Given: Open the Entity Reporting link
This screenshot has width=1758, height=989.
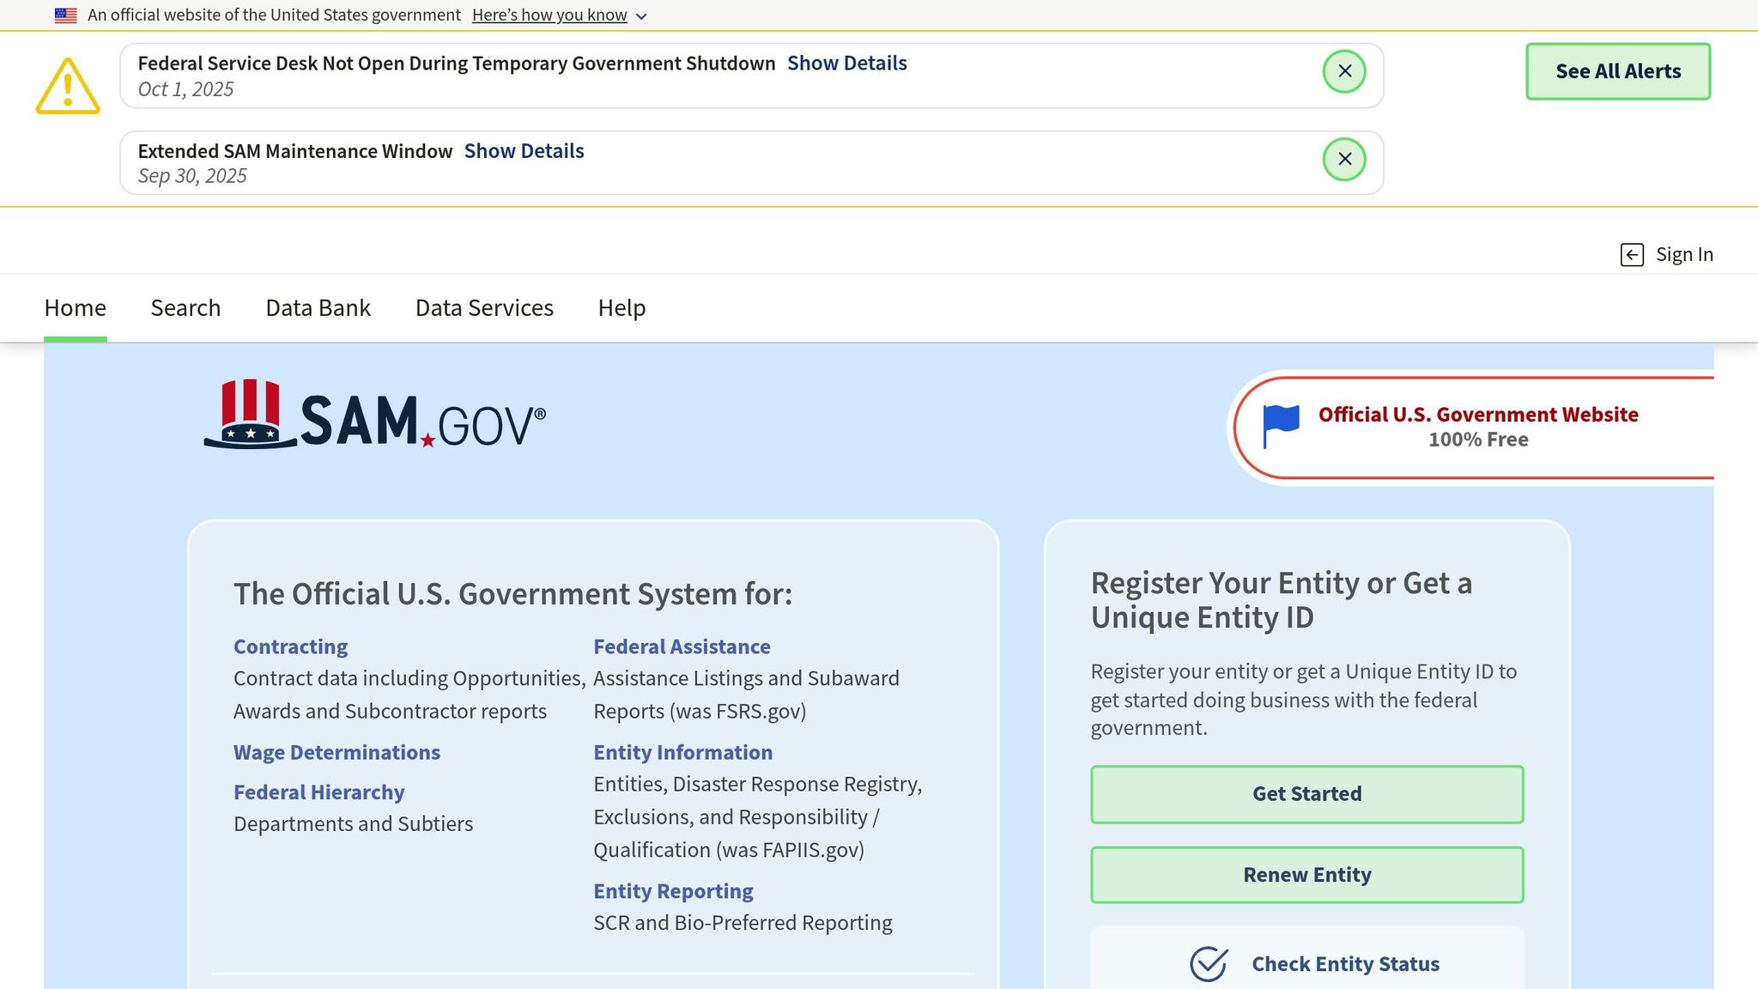Looking at the screenshot, I should (673, 890).
